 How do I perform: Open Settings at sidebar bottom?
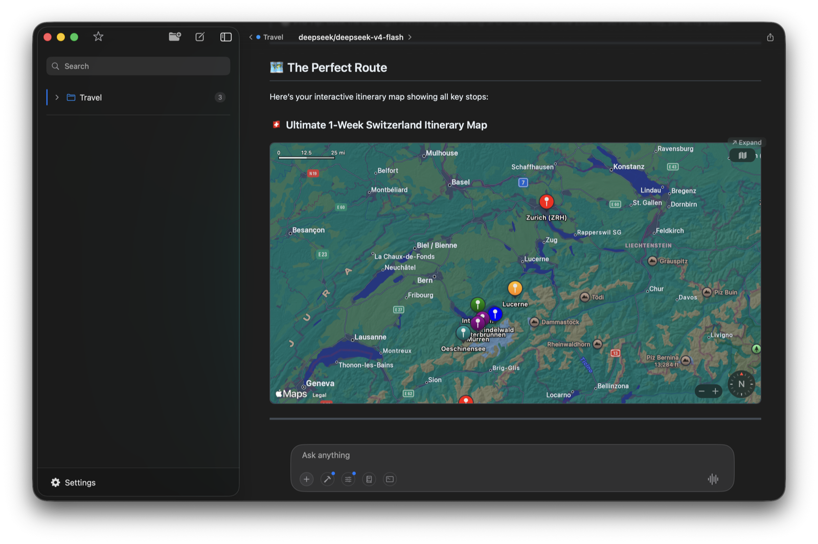click(x=73, y=483)
